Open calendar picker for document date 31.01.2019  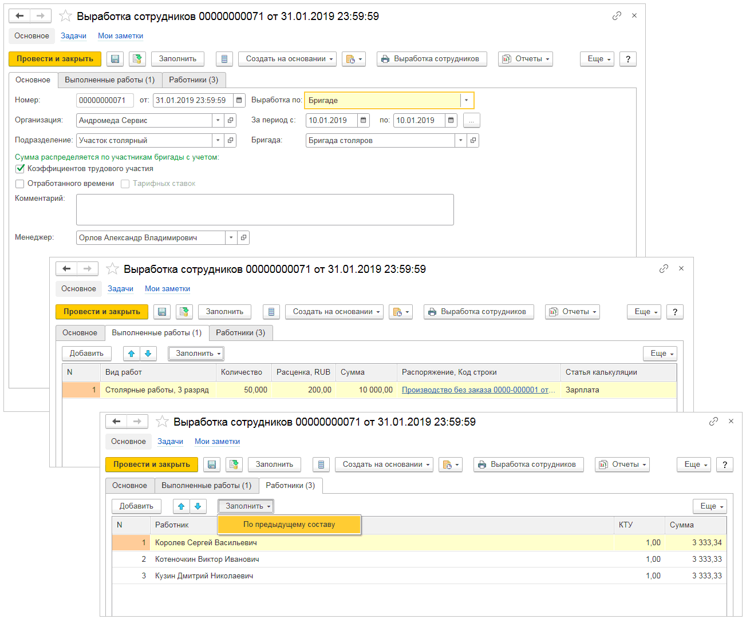tap(239, 100)
